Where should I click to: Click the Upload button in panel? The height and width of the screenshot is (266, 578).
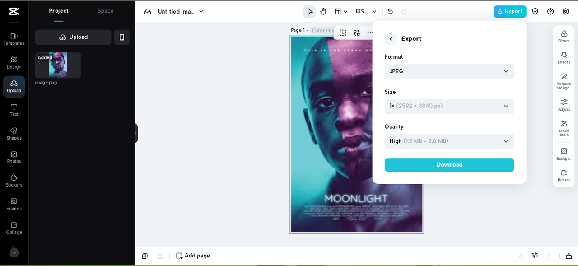coord(73,37)
